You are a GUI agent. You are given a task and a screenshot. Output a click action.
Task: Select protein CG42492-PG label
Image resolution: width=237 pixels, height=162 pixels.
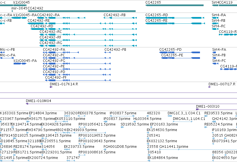tap(54, 61)
